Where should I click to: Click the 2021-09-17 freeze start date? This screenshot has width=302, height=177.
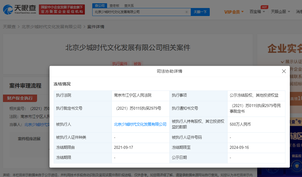tap(123, 148)
